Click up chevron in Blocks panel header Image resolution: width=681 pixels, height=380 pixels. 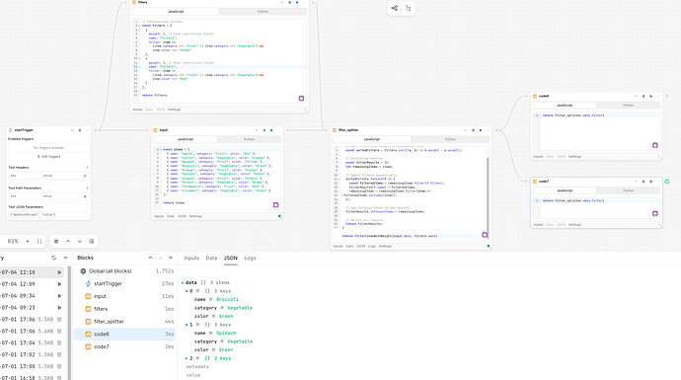[x=150, y=258]
